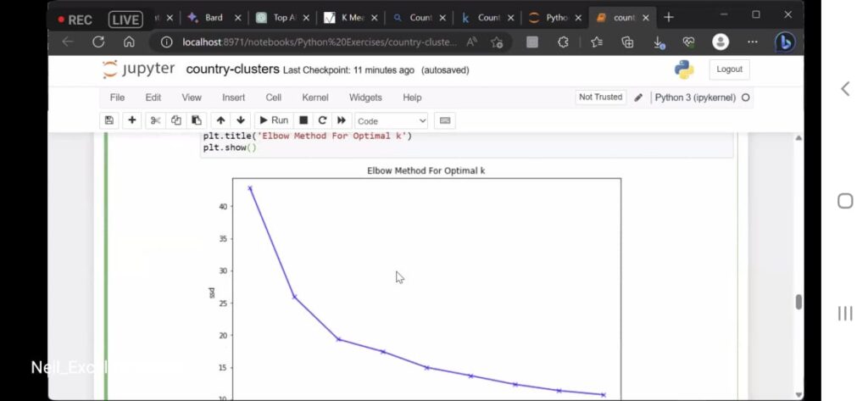Viewport: 868px width, 401px height.
Task: Paste cells below using the clipboard icon
Action: pos(197,120)
